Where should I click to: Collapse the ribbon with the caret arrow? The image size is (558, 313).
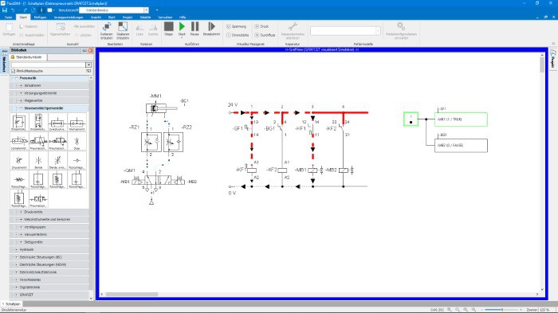coord(553,43)
